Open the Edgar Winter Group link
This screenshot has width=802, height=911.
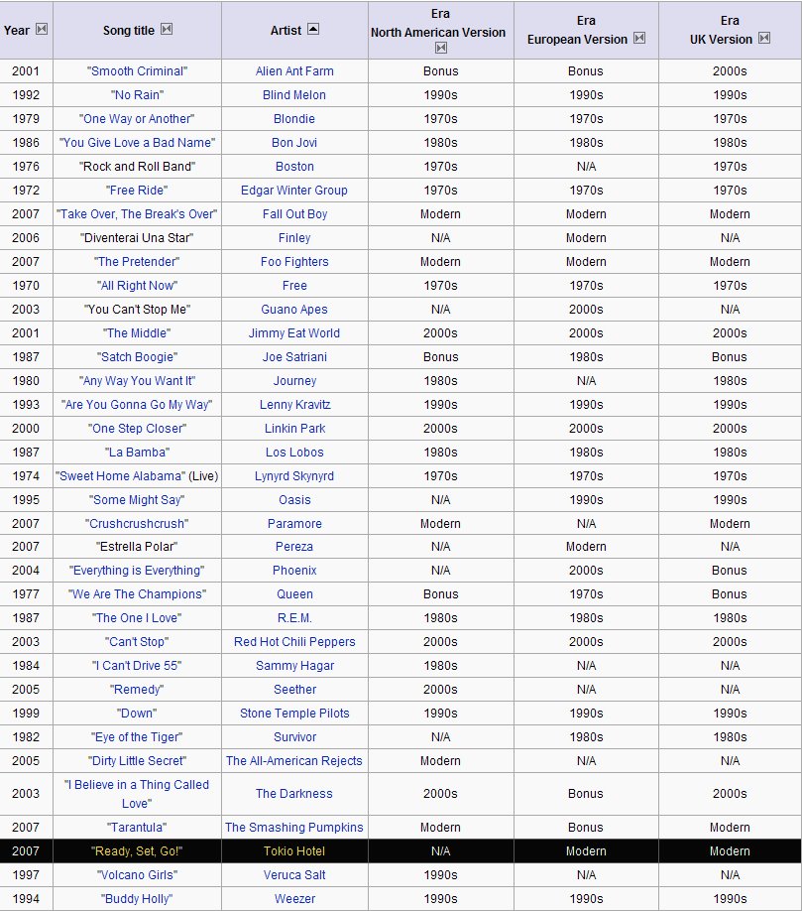(294, 190)
